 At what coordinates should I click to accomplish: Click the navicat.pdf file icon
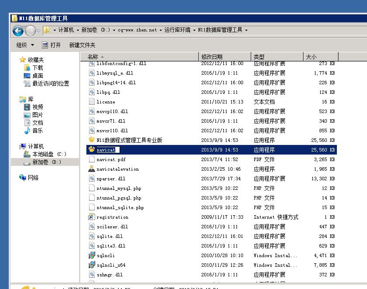pyautogui.click(x=92, y=159)
